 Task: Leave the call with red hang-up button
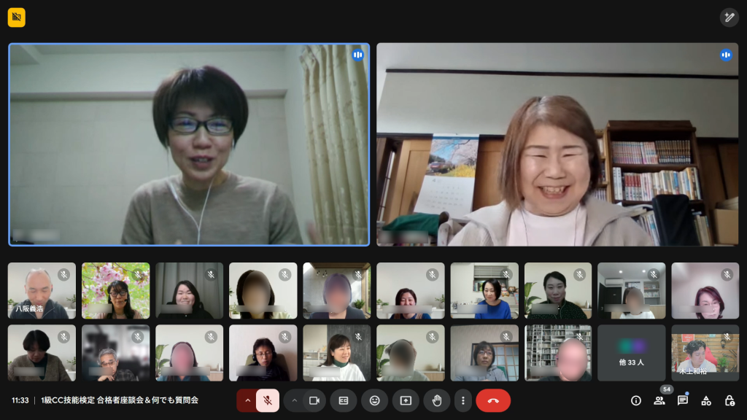click(493, 400)
